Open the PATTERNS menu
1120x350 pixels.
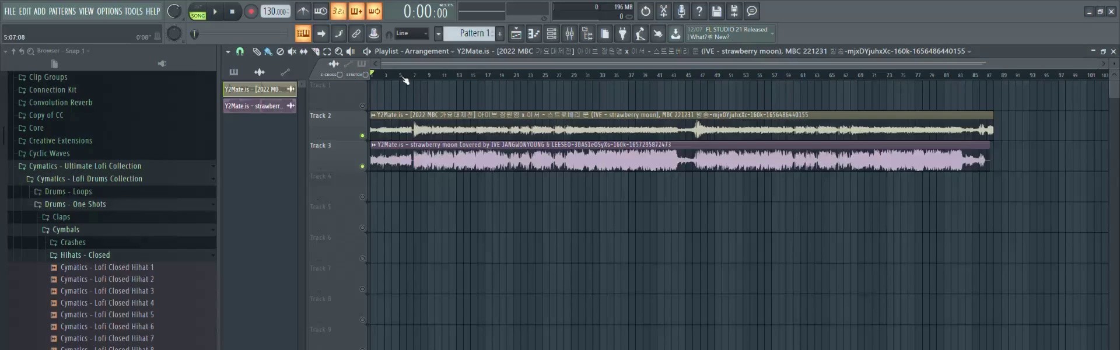pos(62,11)
